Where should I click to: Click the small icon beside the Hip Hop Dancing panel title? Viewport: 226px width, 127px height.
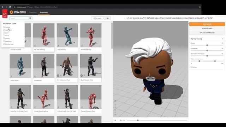tap(222, 39)
